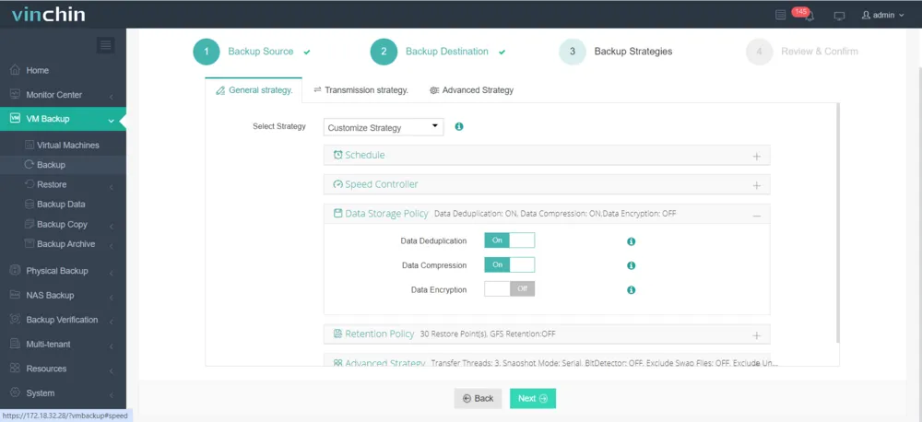Open Virtual Machines in the sidebar
Screen dimensions: 922x422
(67, 146)
